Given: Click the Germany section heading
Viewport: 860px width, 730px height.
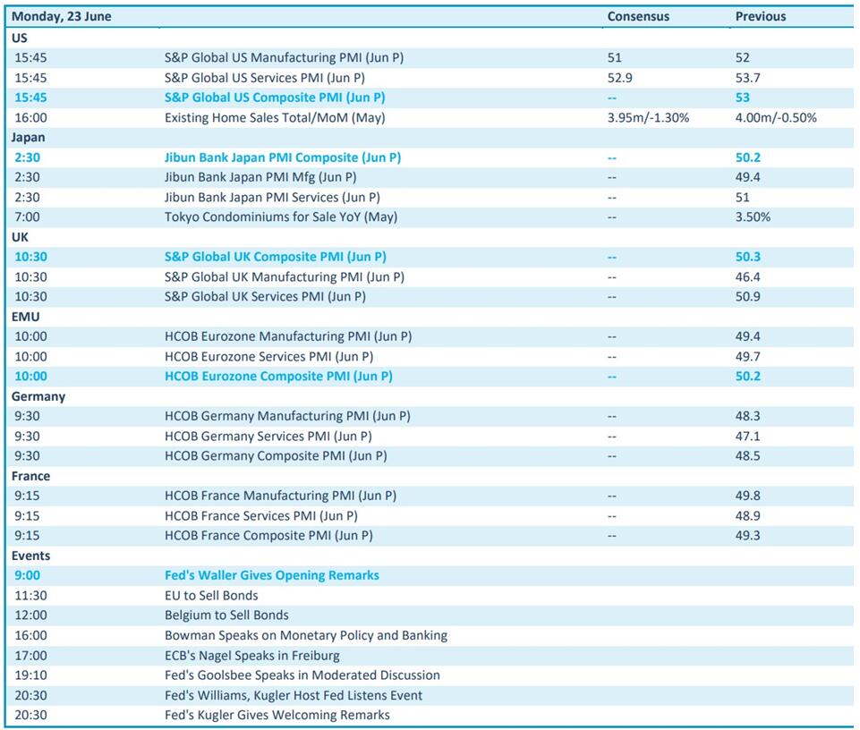Looking at the screenshot, I should click(x=38, y=396).
